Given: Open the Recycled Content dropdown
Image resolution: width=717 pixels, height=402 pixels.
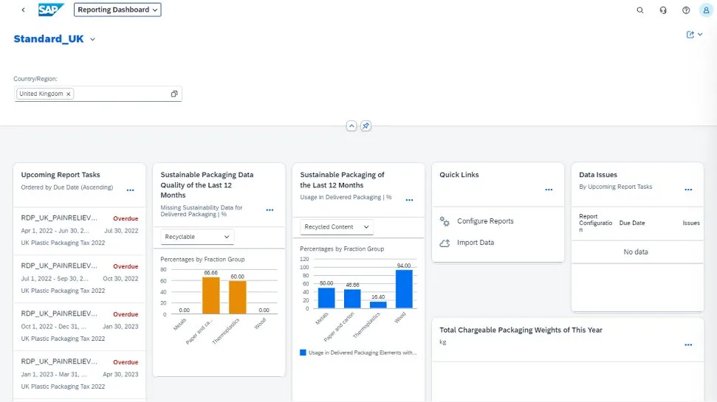Looking at the screenshot, I should 336,227.
